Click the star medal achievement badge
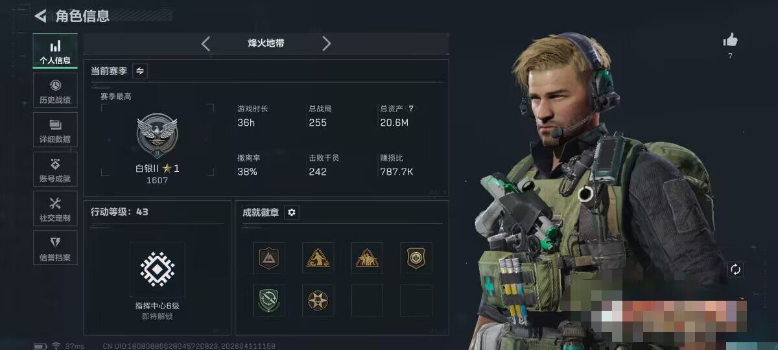778x350 pixels. 318,301
